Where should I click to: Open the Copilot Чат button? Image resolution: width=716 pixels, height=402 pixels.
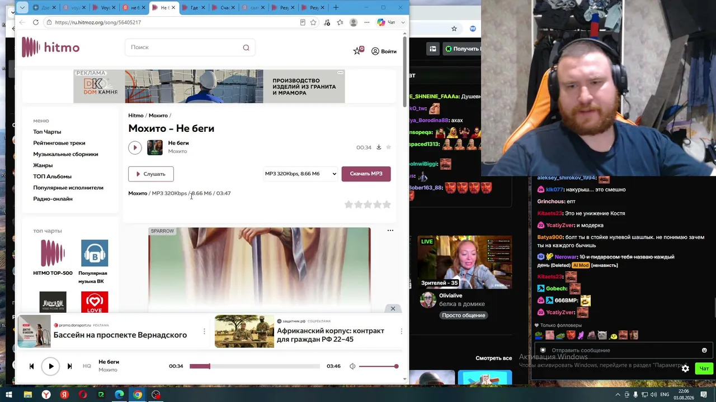coord(386,22)
